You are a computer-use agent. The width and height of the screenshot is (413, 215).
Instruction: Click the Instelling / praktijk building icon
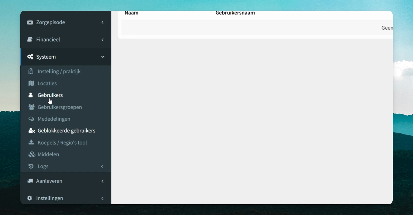coord(31,71)
